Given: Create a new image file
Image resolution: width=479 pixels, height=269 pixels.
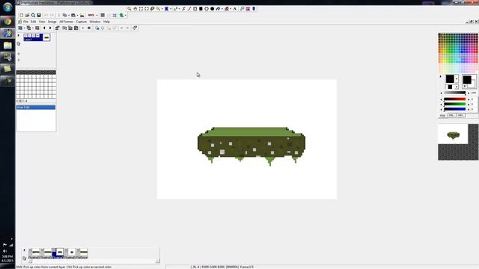Looking at the screenshot, I should tap(22, 15).
